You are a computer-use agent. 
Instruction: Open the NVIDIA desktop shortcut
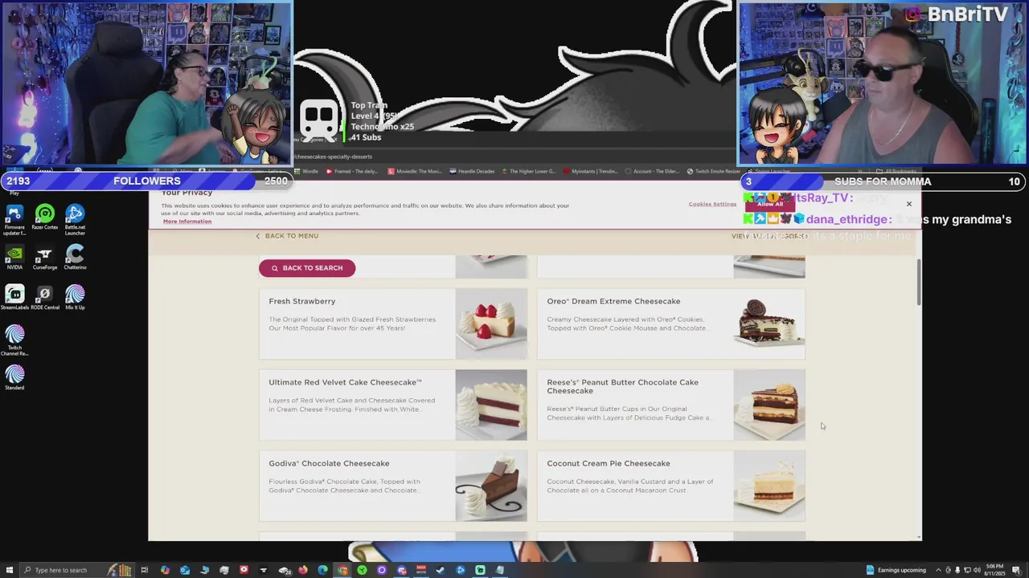[14, 257]
